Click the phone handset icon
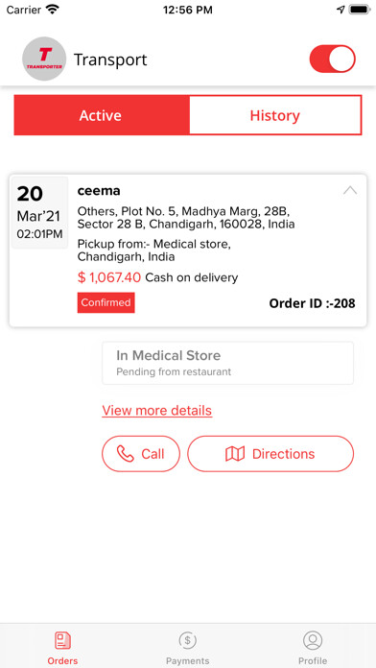This screenshot has height=668, width=376. pos(125,454)
